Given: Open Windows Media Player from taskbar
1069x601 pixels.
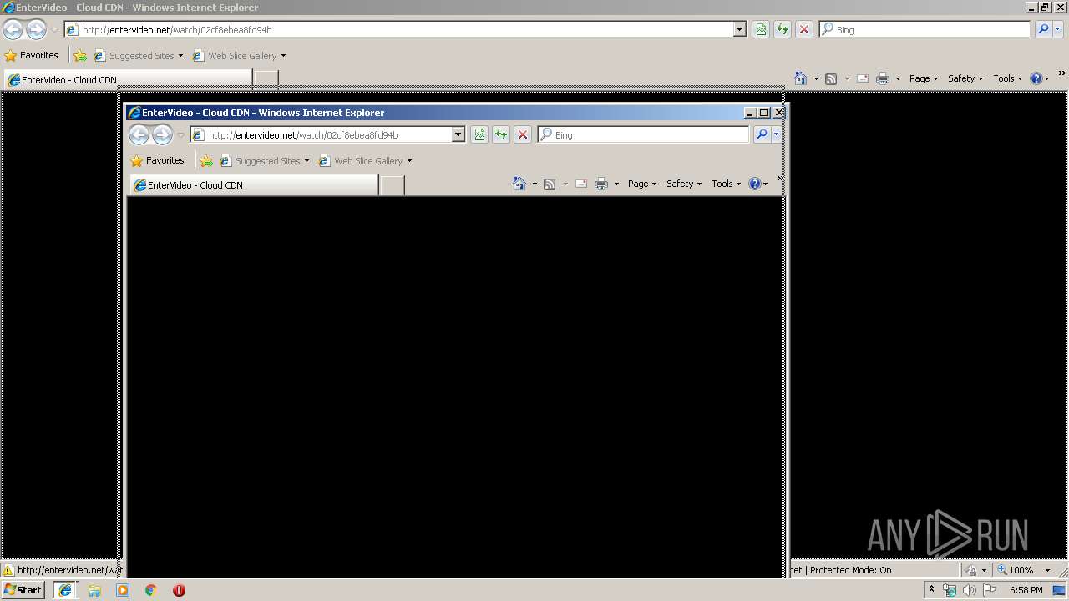Looking at the screenshot, I should (x=123, y=590).
